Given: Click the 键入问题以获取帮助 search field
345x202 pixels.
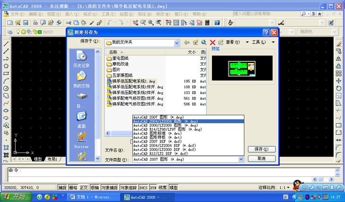Looking at the screenshot, I should [x=267, y=14].
